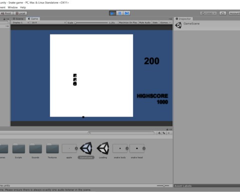
Task: Open the Account dropdown
Action: click(x=234, y=13)
